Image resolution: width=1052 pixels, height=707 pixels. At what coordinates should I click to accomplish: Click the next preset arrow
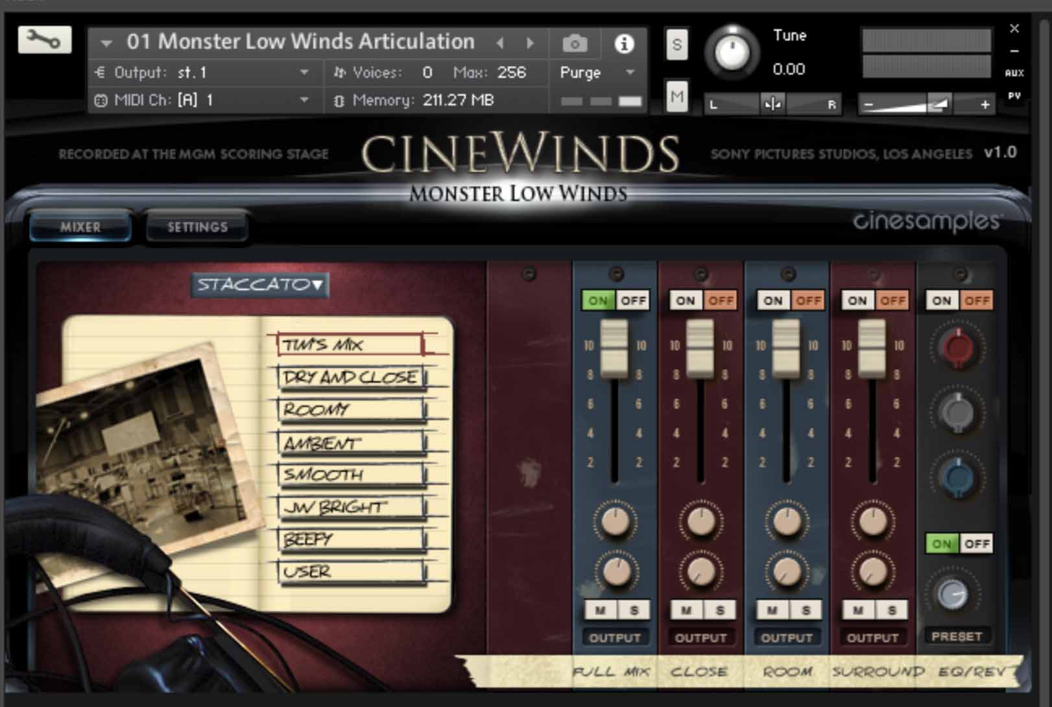point(531,42)
